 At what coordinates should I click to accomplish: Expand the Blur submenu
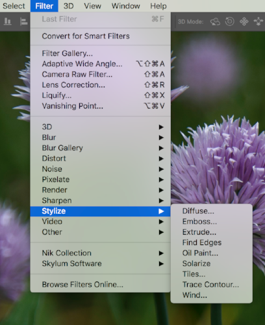pyautogui.click(x=101, y=137)
